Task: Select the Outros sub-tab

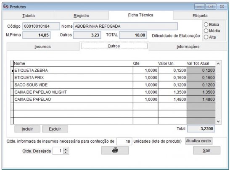Action: [114, 46]
